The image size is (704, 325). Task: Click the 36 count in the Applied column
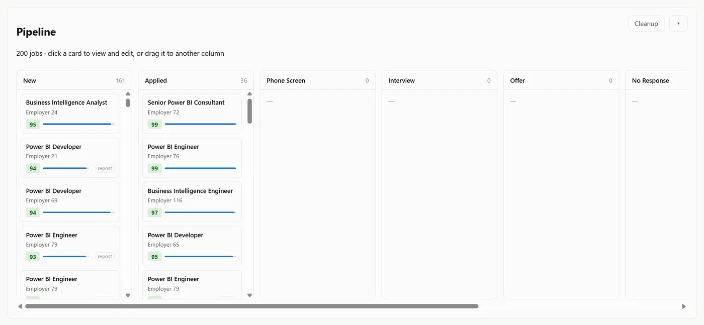244,80
